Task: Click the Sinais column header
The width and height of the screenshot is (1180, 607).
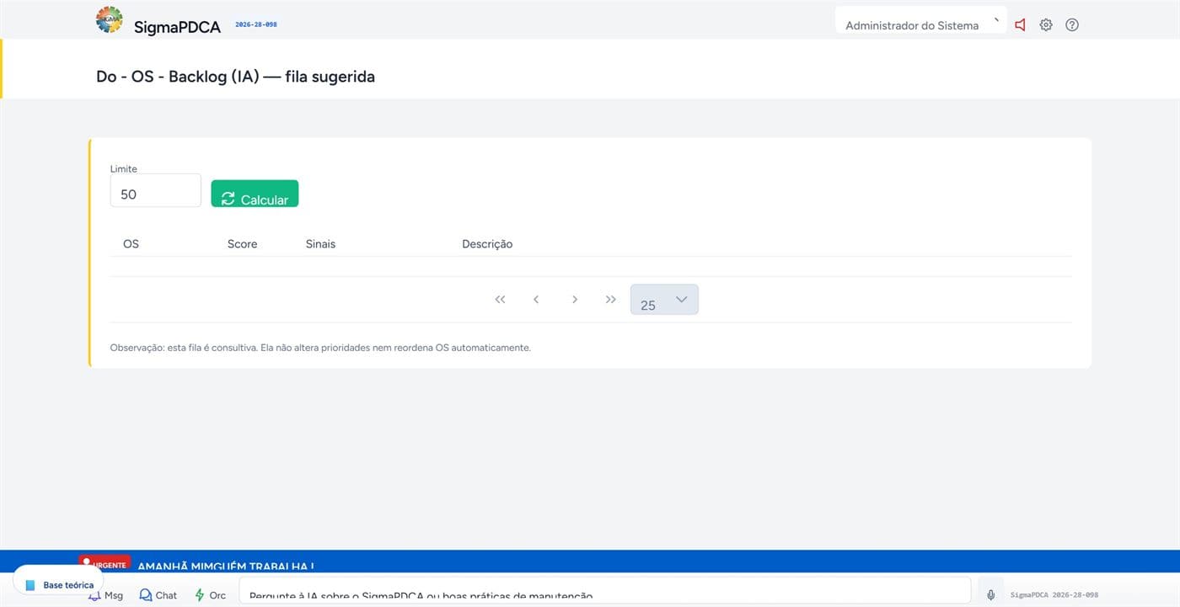Action: 320,244
